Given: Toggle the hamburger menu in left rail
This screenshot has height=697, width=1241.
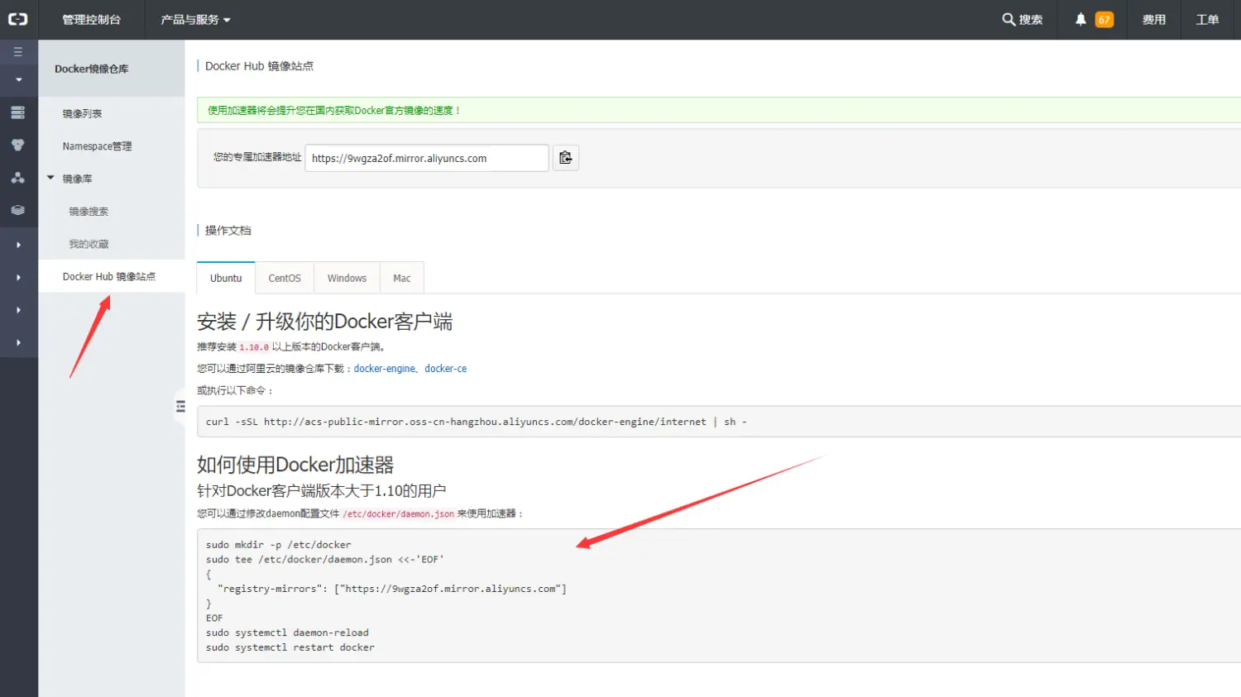Looking at the screenshot, I should pos(18,51).
